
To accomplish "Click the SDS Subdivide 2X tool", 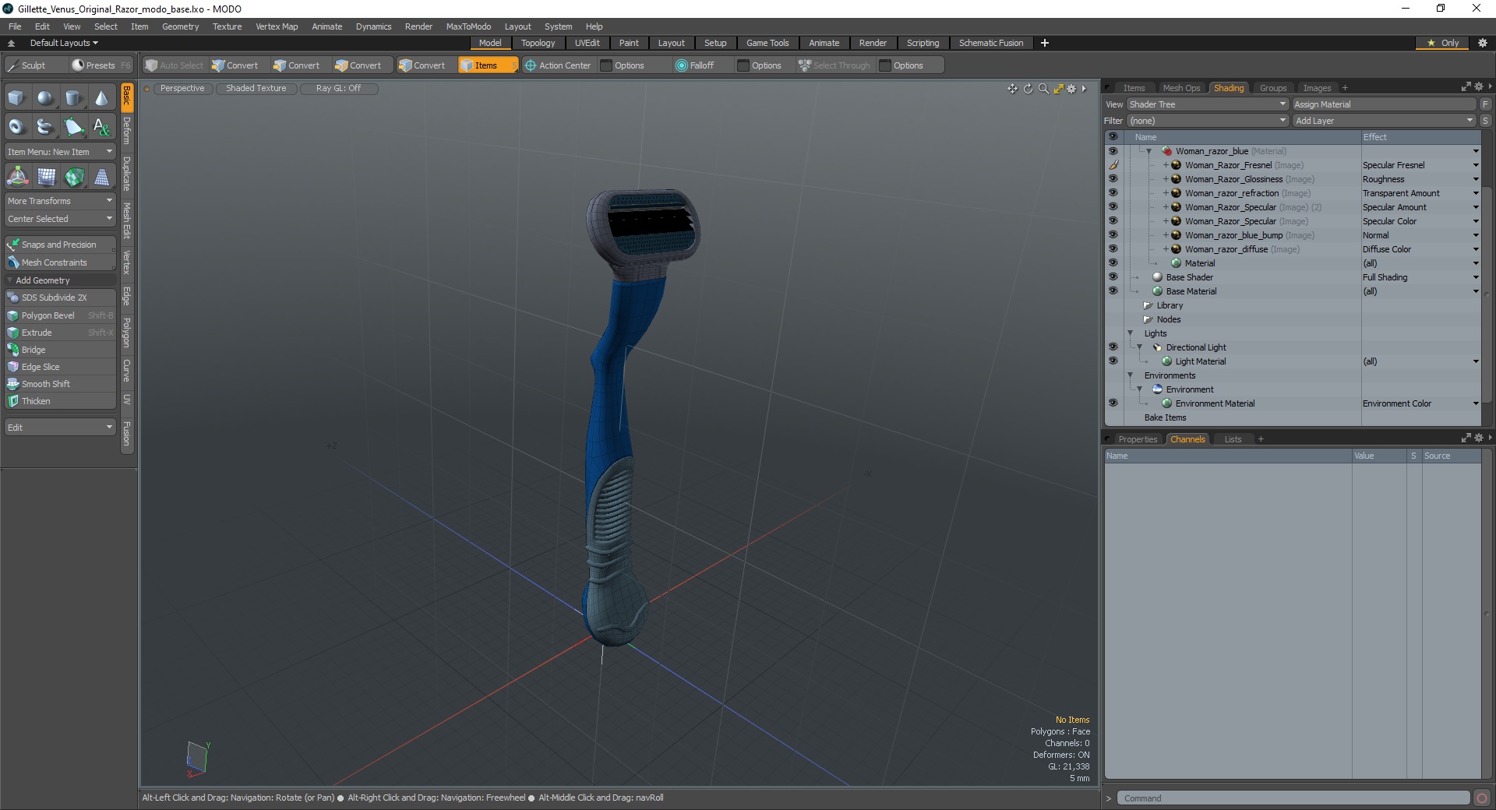I will 60,298.
